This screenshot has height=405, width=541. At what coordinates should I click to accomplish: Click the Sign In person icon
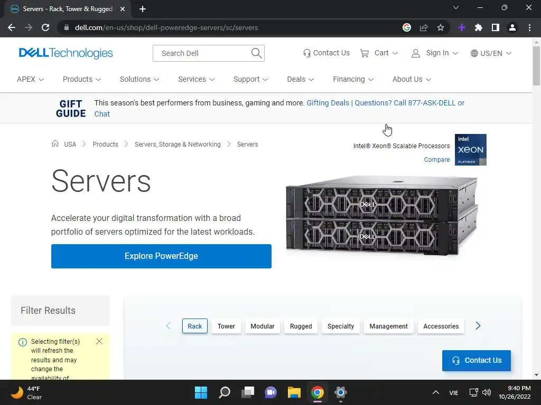tap(416, 53)
